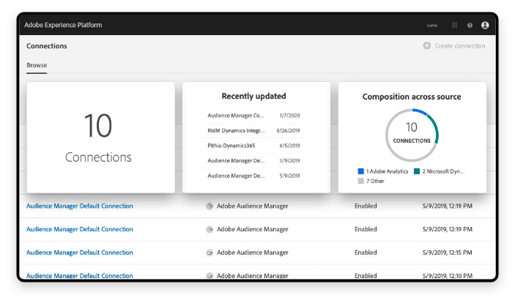Open the help icon in header
515x303 pixels.
470,26
